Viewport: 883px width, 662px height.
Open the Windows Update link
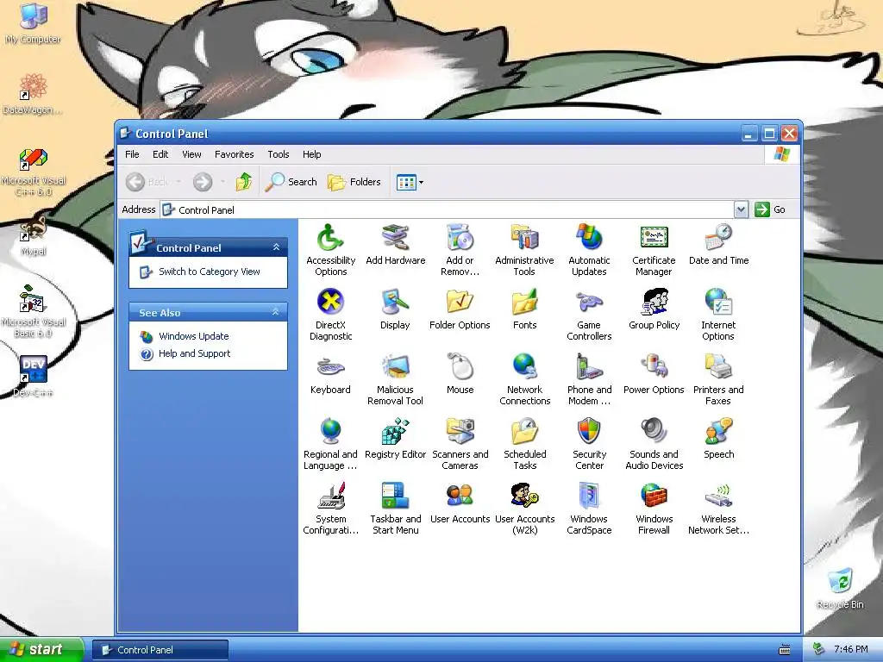[x=193, y=336]
